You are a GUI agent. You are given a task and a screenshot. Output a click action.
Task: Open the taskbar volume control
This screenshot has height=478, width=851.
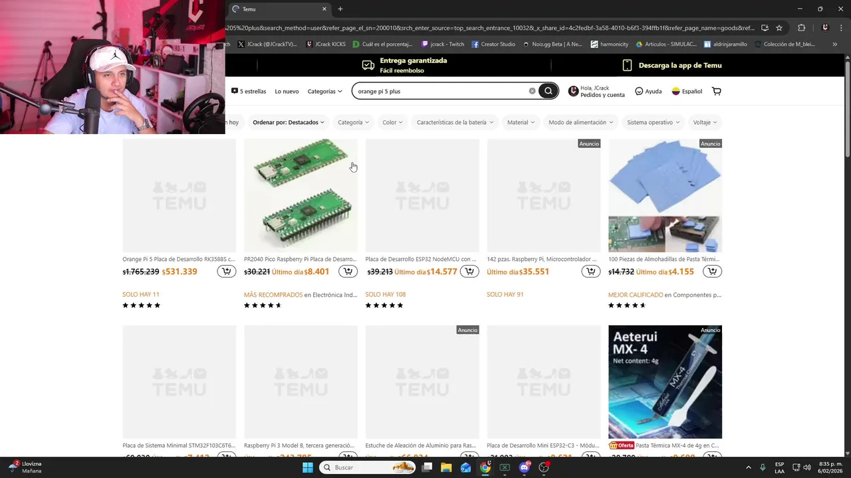pos(806,467)
